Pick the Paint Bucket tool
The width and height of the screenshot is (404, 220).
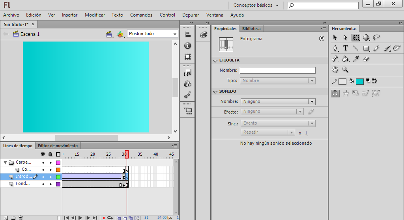[346, 59]
